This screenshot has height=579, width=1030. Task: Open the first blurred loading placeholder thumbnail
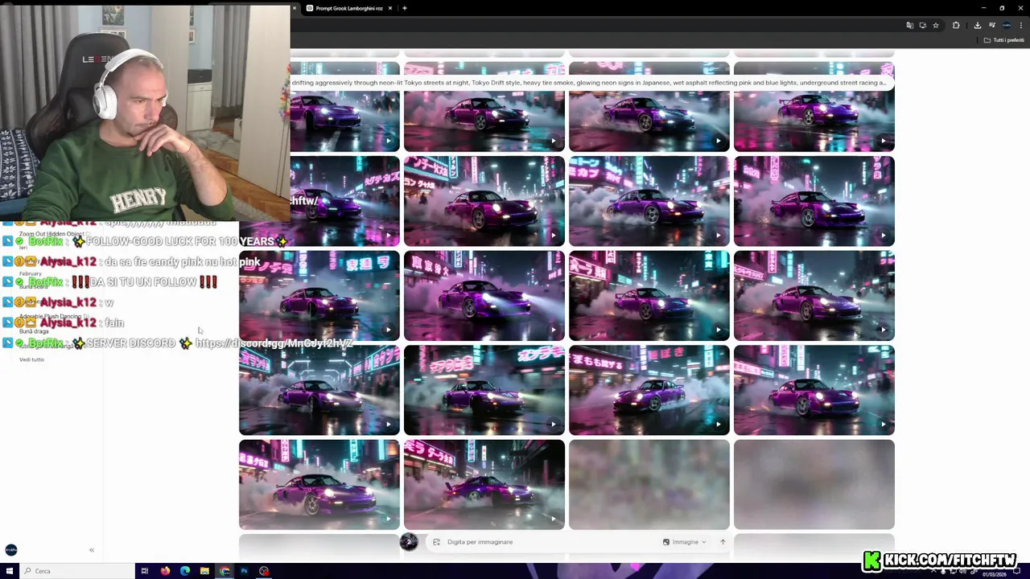click(x=649, y=484)
